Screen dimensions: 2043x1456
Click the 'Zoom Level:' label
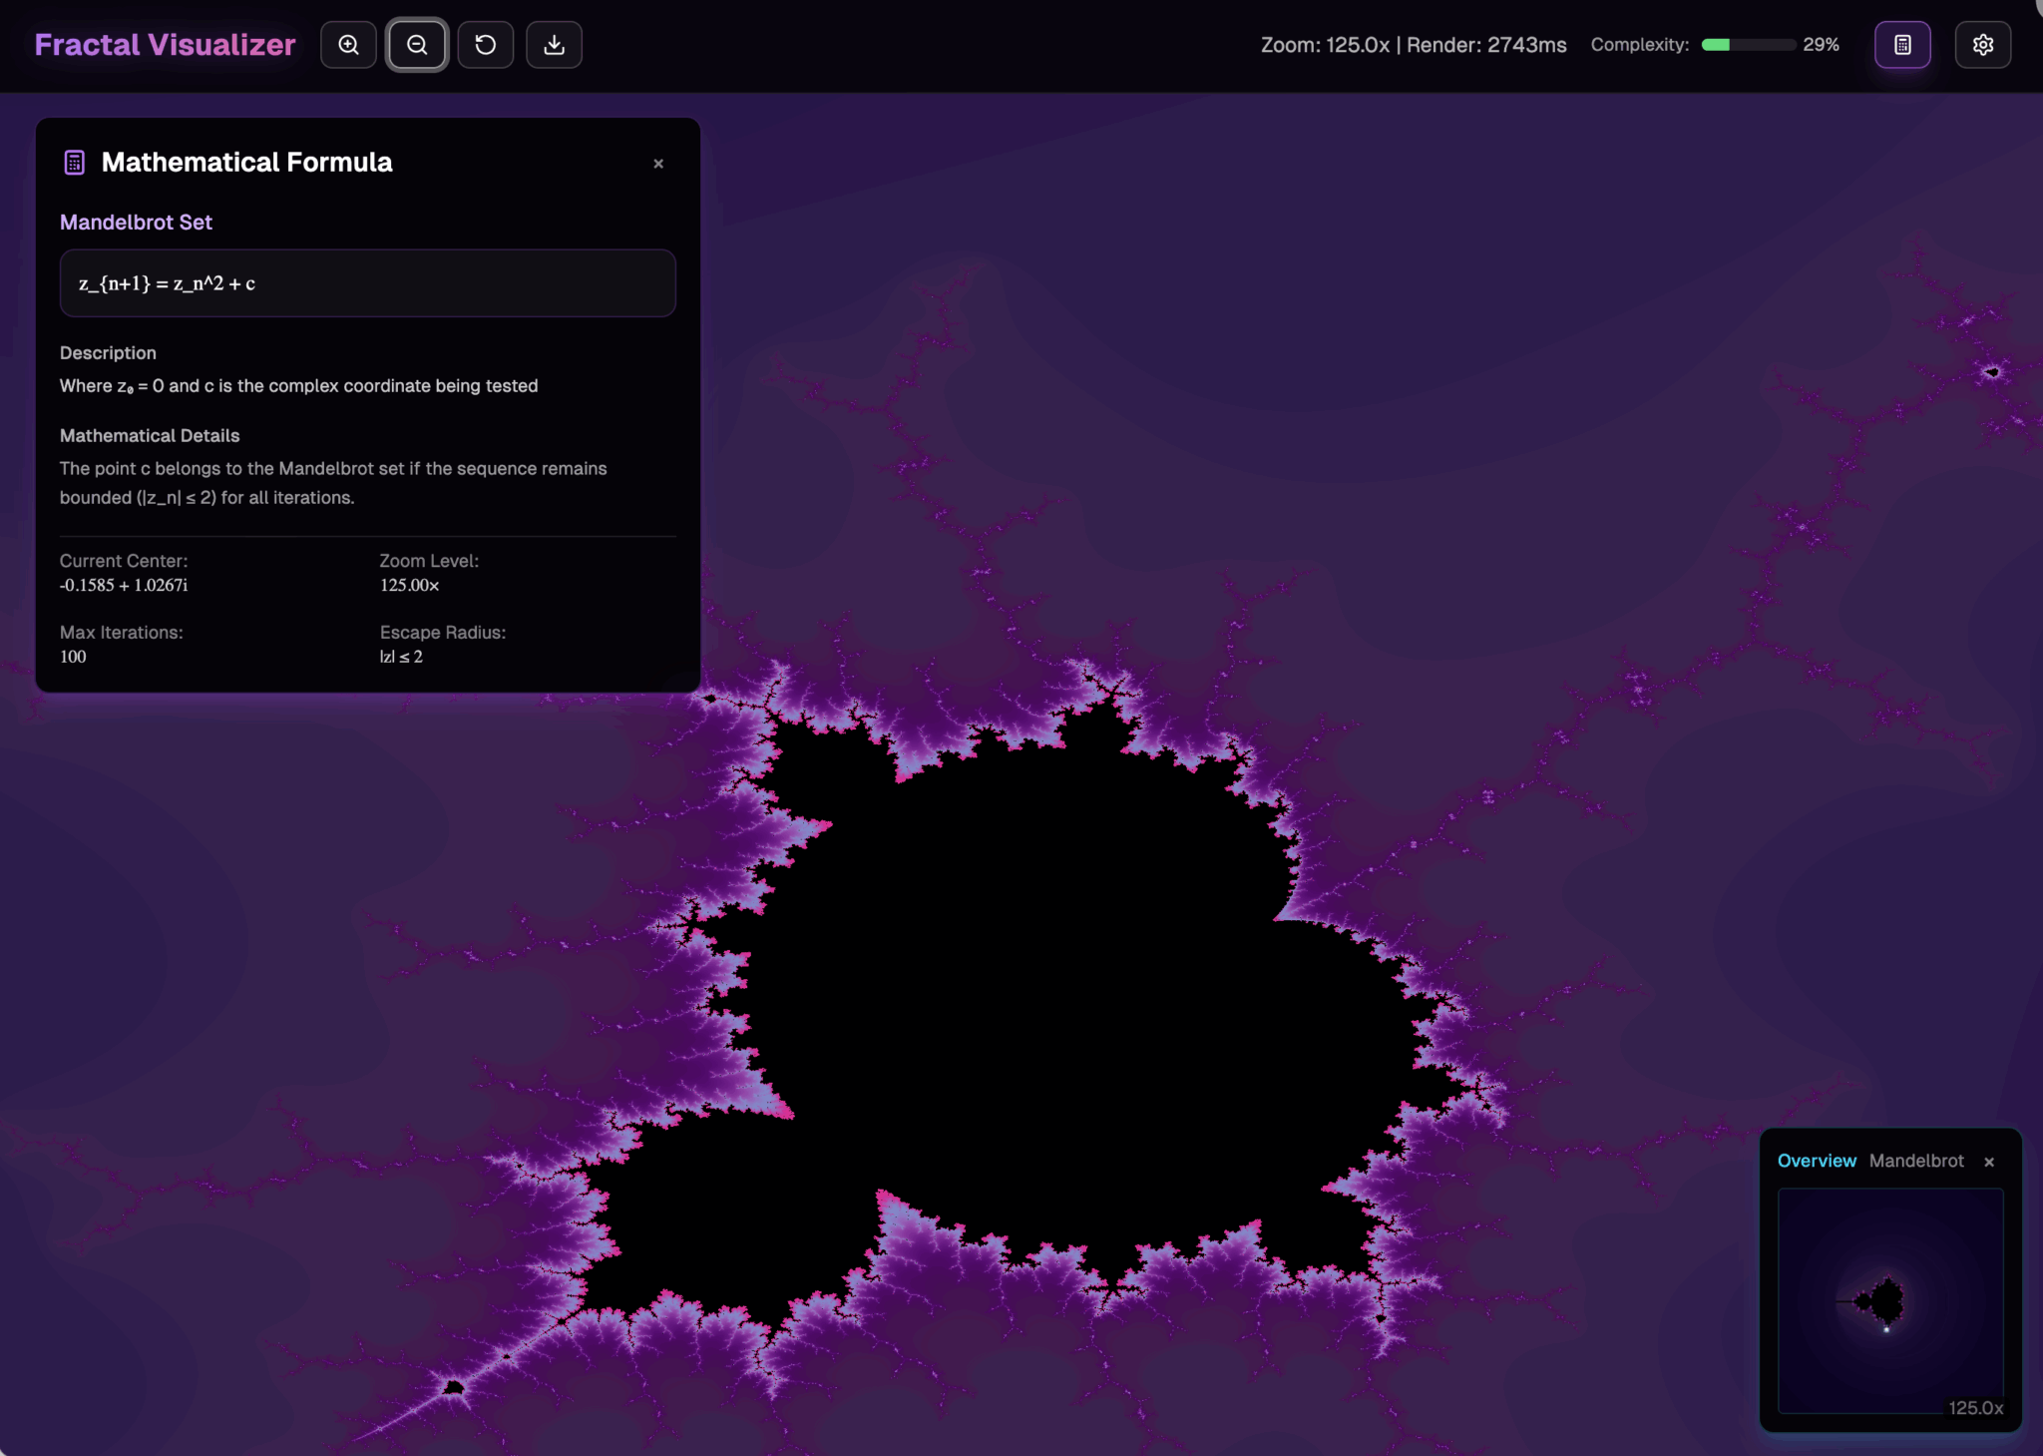(429, 561)
